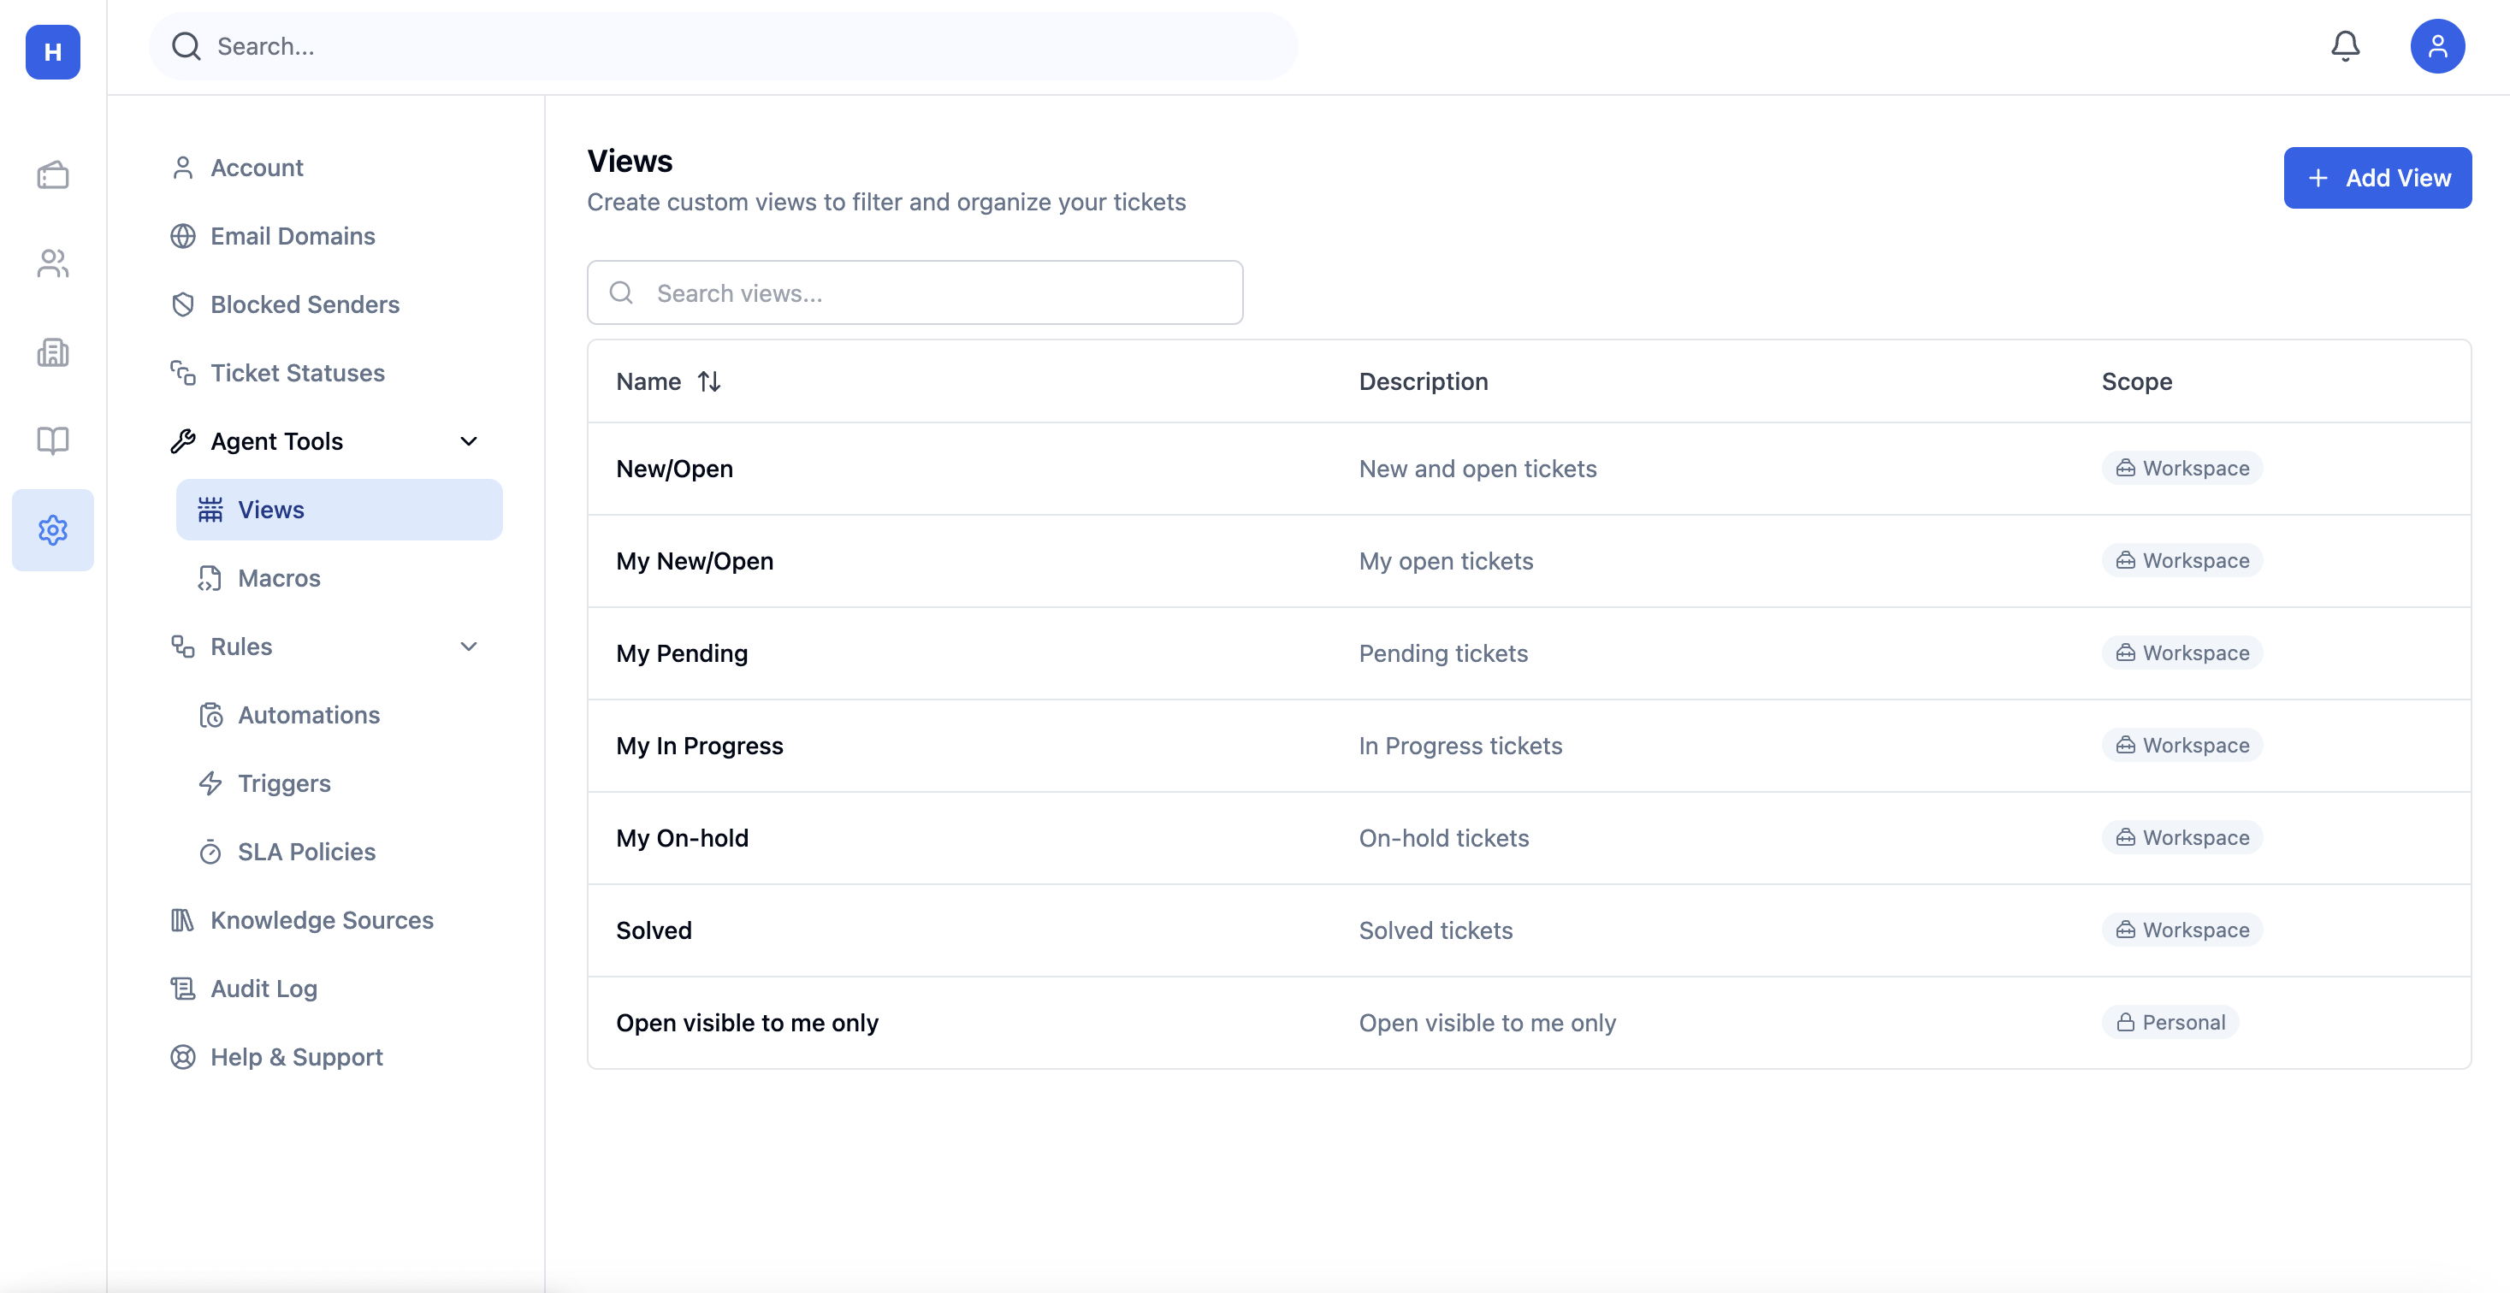This screenshot has height=1293, width=2510.
Task: Open the contacts section in the sidebar rail
Action: [51, 263]
